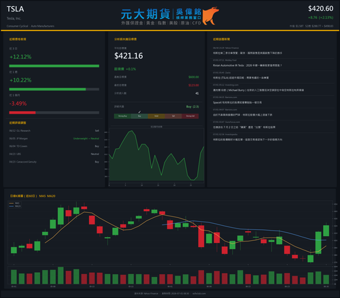The image size is (340, 298).
Task: Open the Yahoo Finance top news headline
Action: (248, 53)
